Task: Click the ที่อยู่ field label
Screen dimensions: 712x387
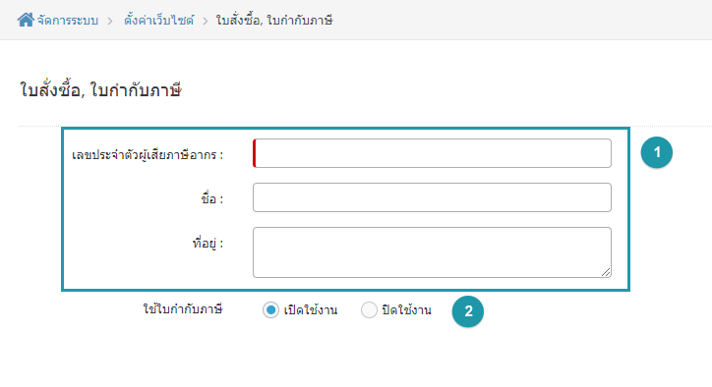Action: (208, 244)
